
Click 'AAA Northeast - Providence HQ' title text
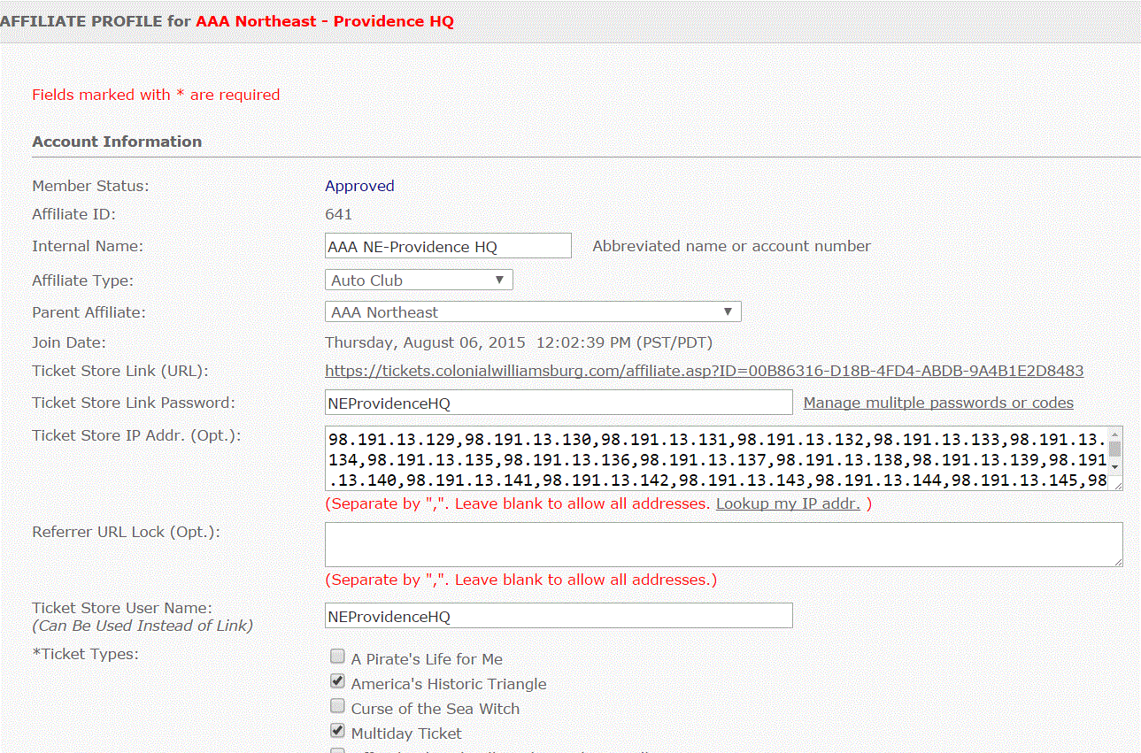tap(325, 21)
